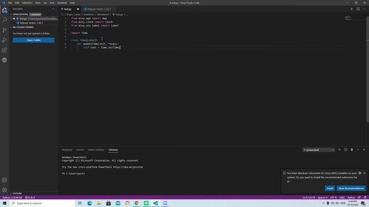Open editor more actions ellipsis
Viewport: 369px width, 207px height.
[364, 9]
